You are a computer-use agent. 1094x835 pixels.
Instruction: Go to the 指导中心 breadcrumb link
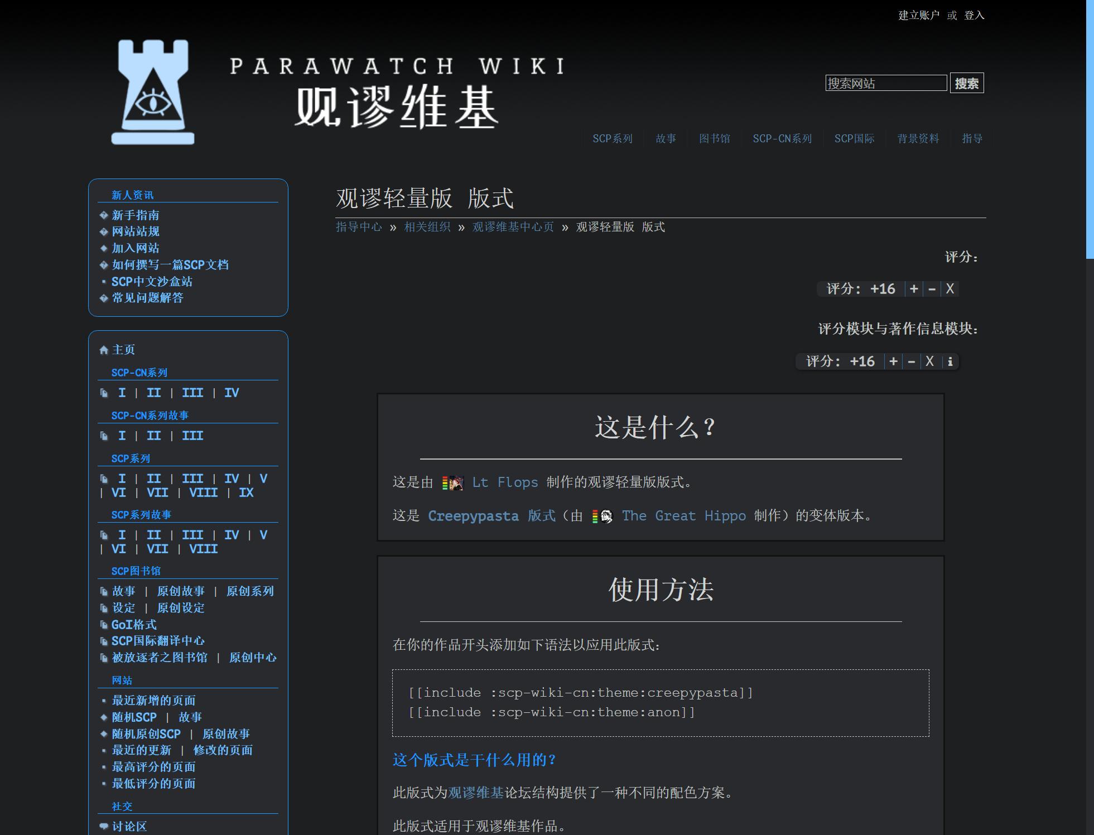click(359, 227)
